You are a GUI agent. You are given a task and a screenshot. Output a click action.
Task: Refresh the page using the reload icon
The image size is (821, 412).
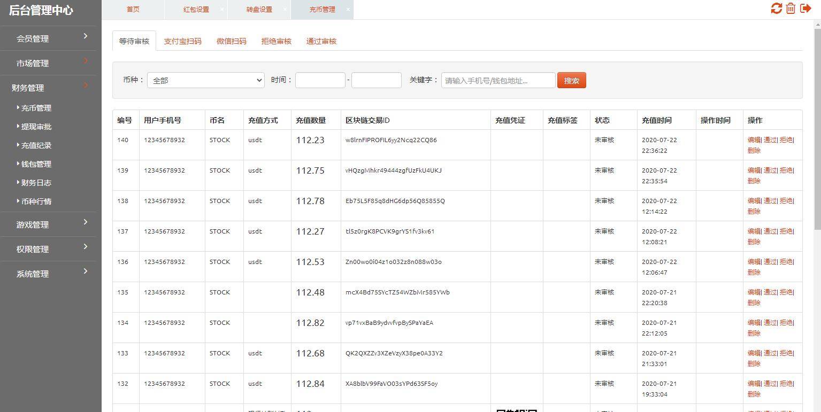[x=776, y=9]
